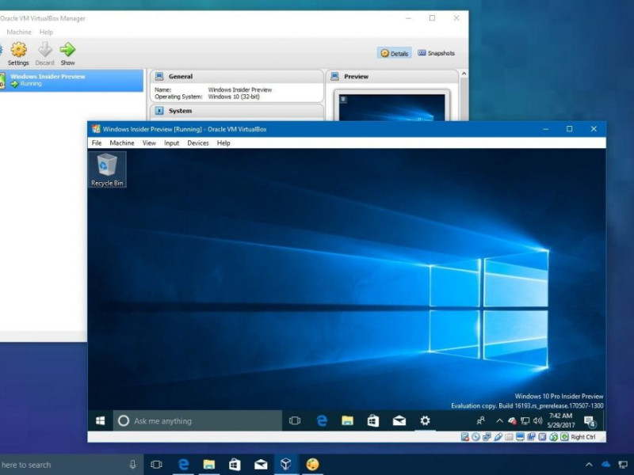The image size is (634, 475).
Task: Open File menu in VM window
Action: pos(97,143)
